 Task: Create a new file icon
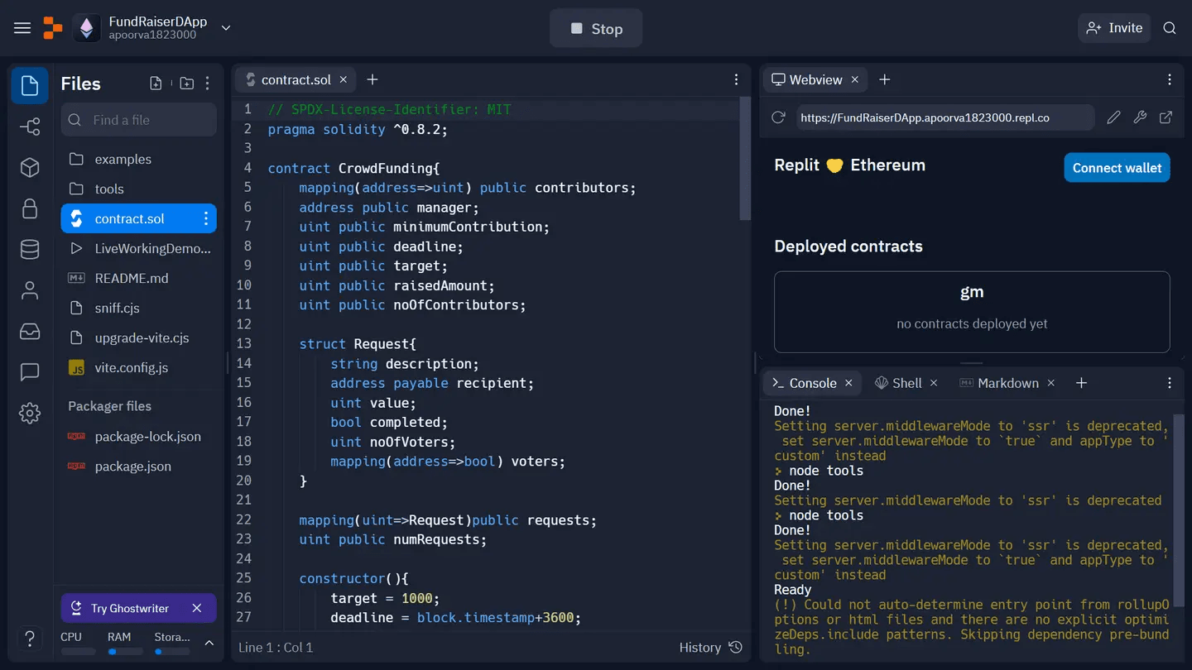156,84
